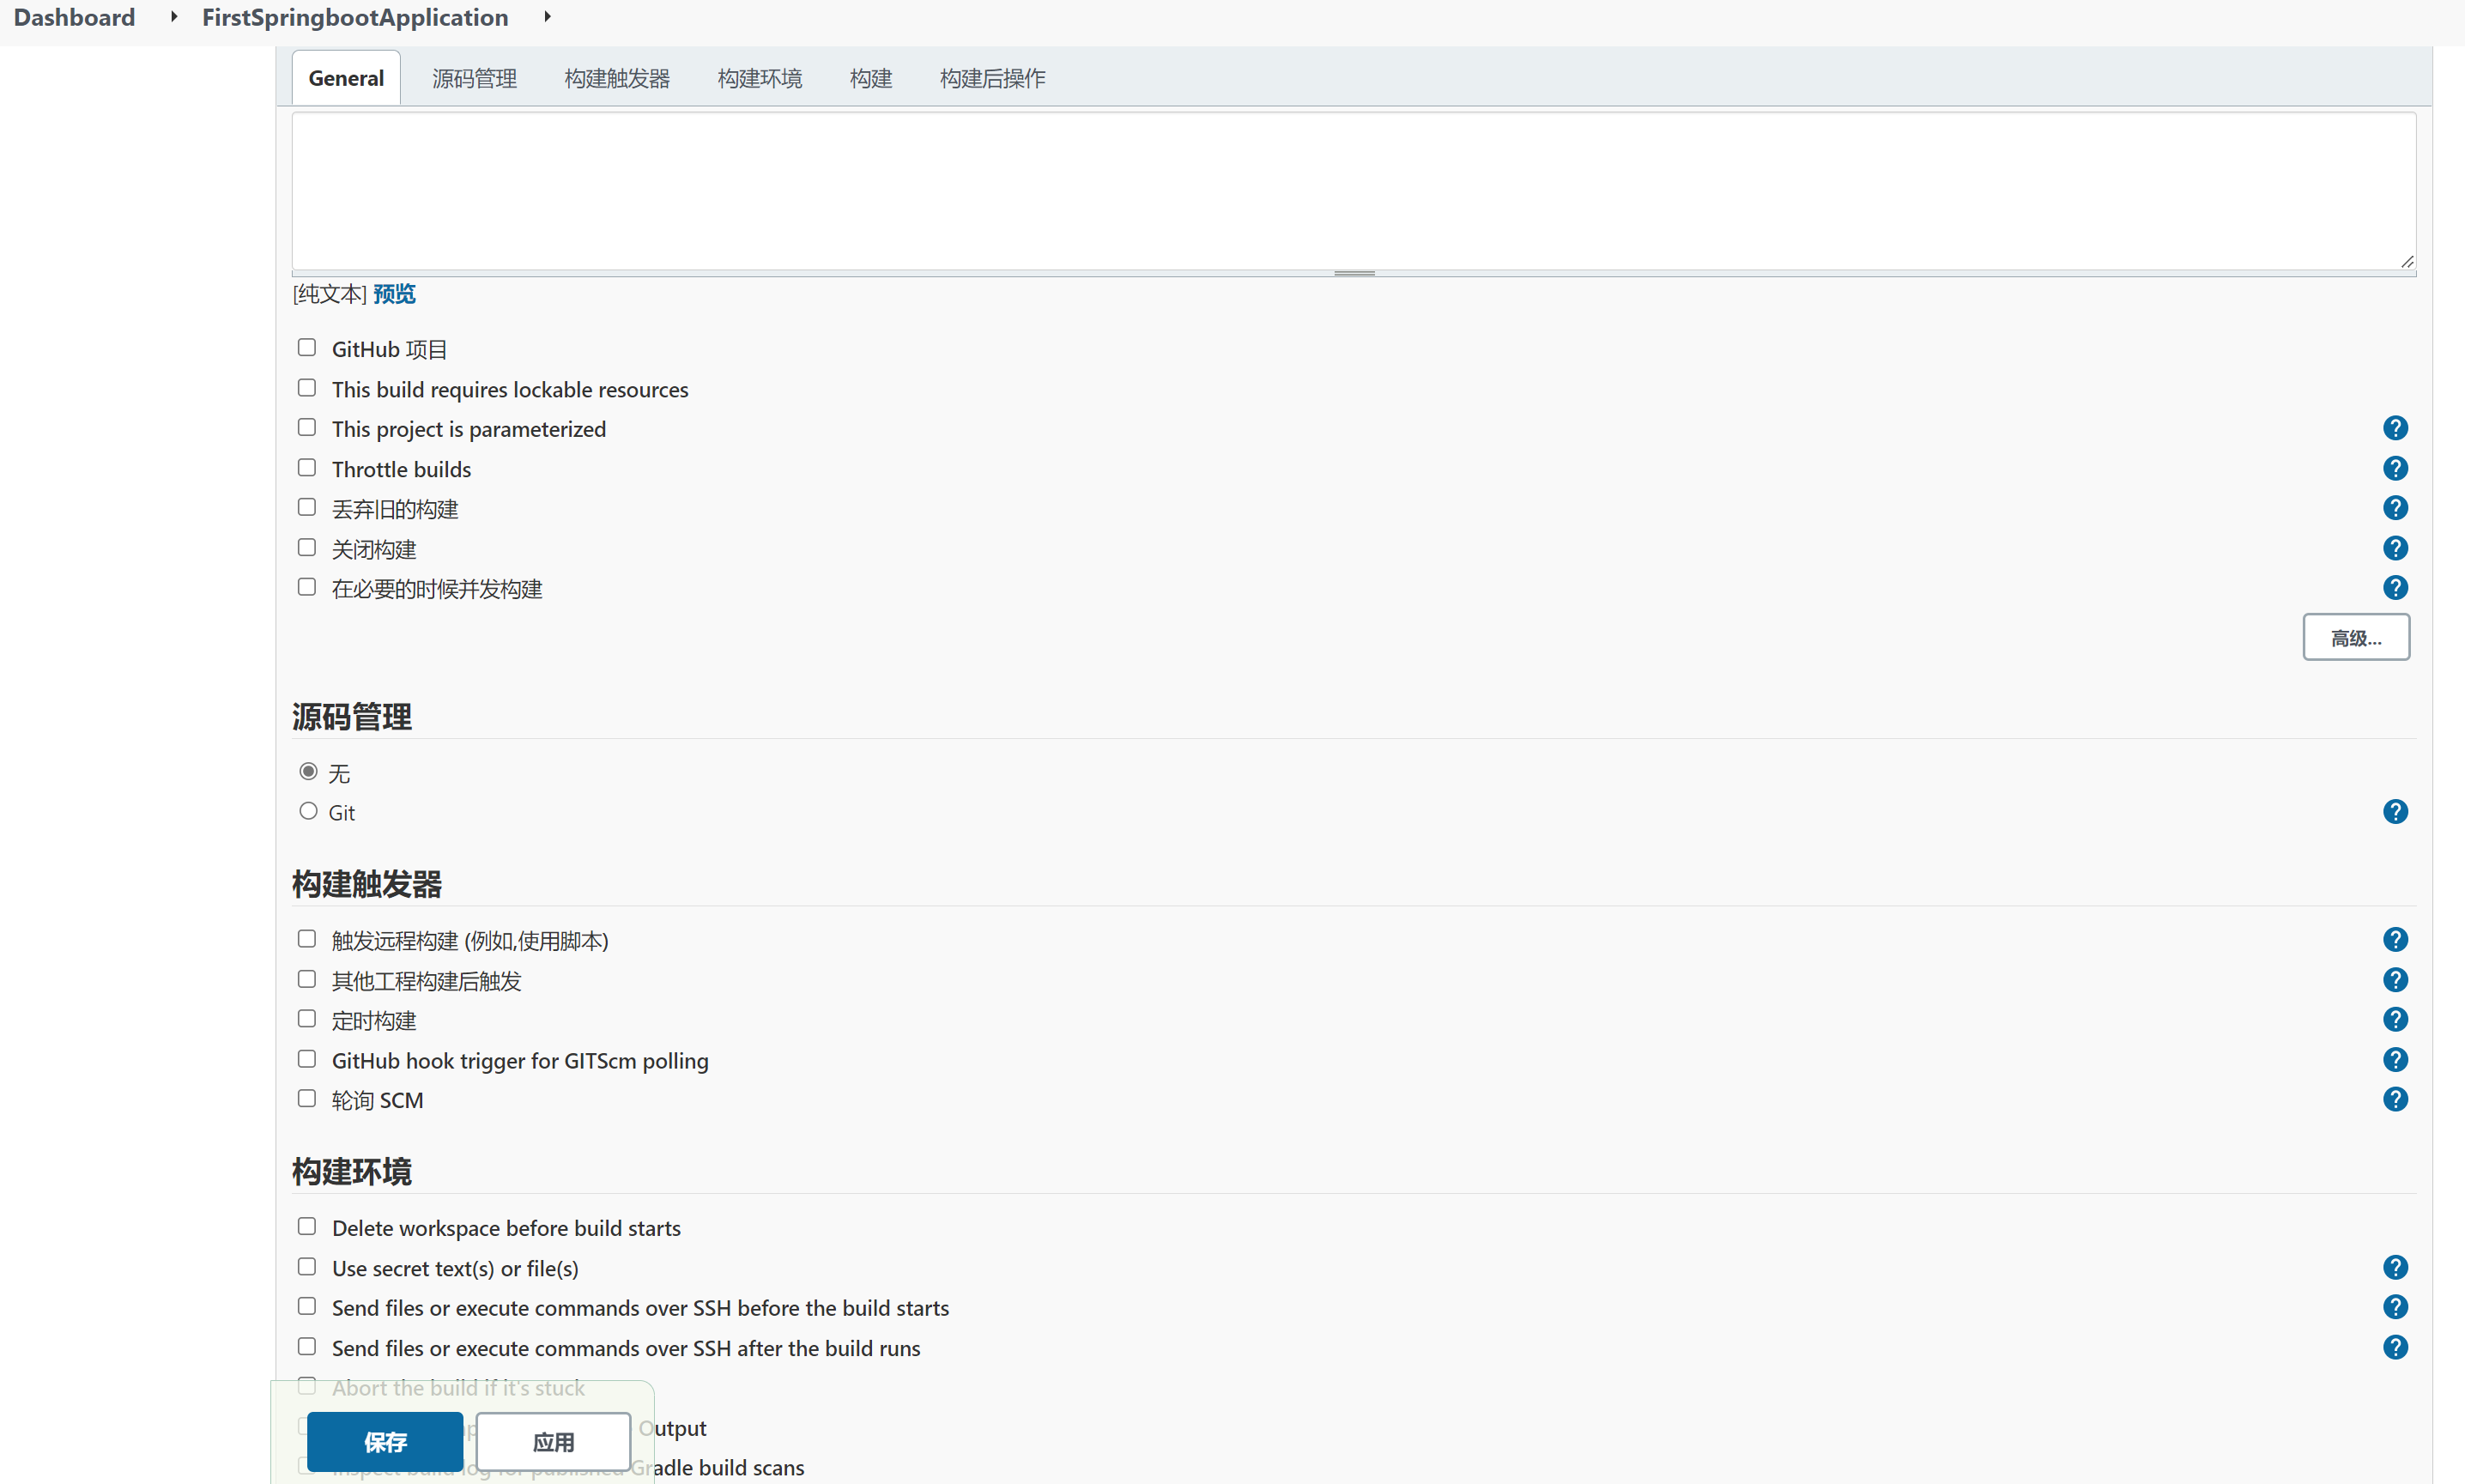Check 关闭构建 option
2465x1484 pixels.
click(x=307, y=547)
